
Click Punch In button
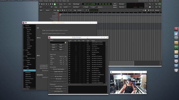pos(65,4)
